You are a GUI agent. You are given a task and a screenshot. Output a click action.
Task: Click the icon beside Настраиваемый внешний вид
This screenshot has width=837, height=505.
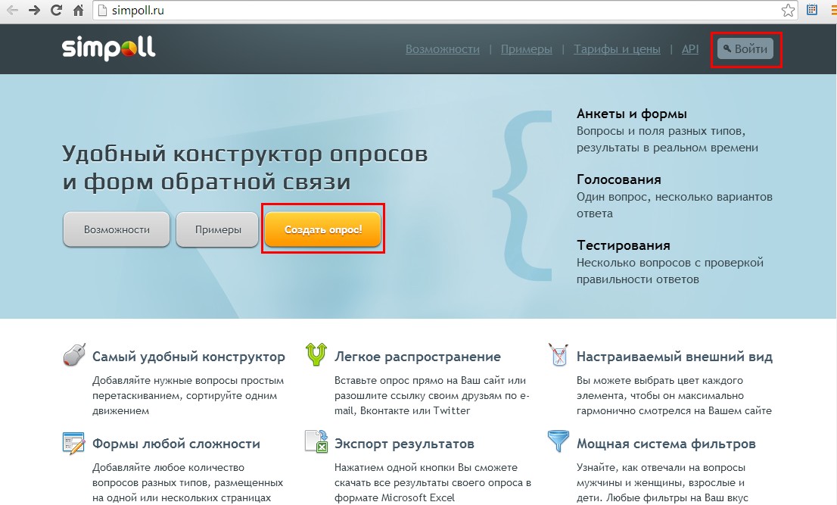(558, 354)
